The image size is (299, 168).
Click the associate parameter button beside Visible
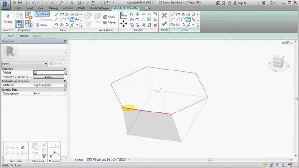(66, 73)
